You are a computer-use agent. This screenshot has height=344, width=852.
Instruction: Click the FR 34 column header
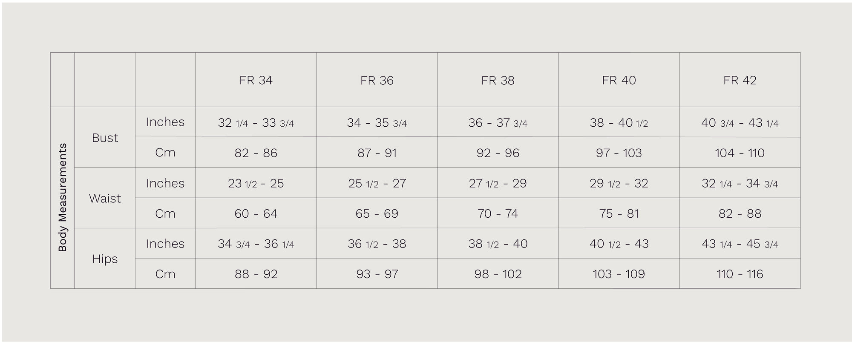pos(256,80)
